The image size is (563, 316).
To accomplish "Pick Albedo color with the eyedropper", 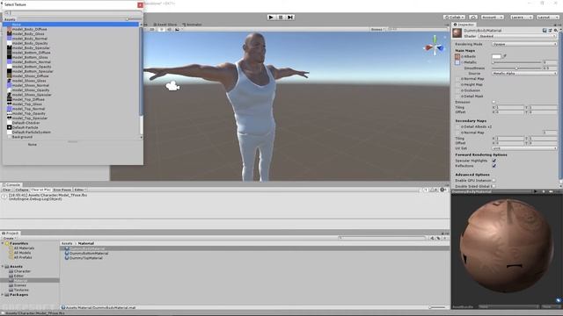I will 504,56.
